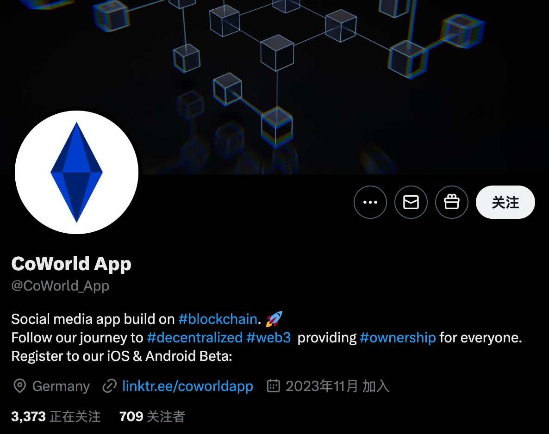Open the three-dot more options menu
The height and width of the screenshot is (434, 549).
370,202
